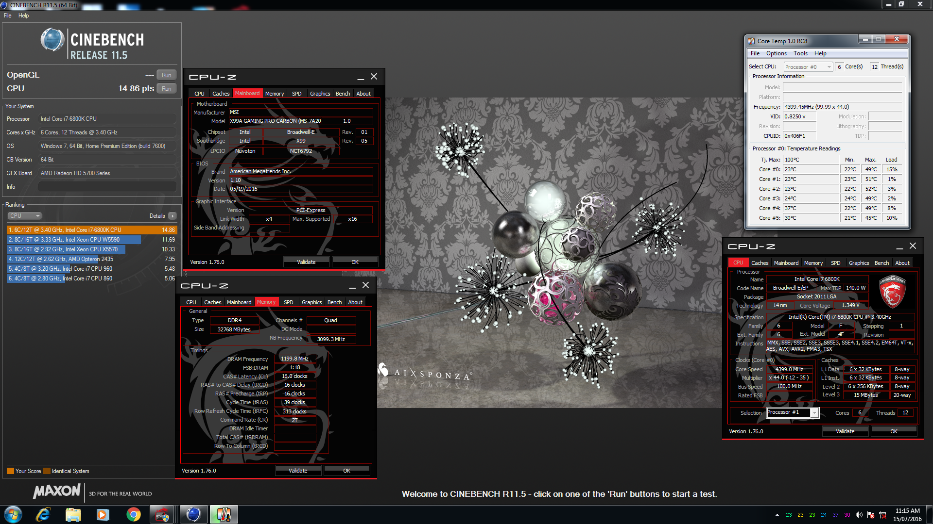Open the Windows Start menu orb
Image resolution: width=933 pixels, height=524 pixels.
[x=13, y=514]
